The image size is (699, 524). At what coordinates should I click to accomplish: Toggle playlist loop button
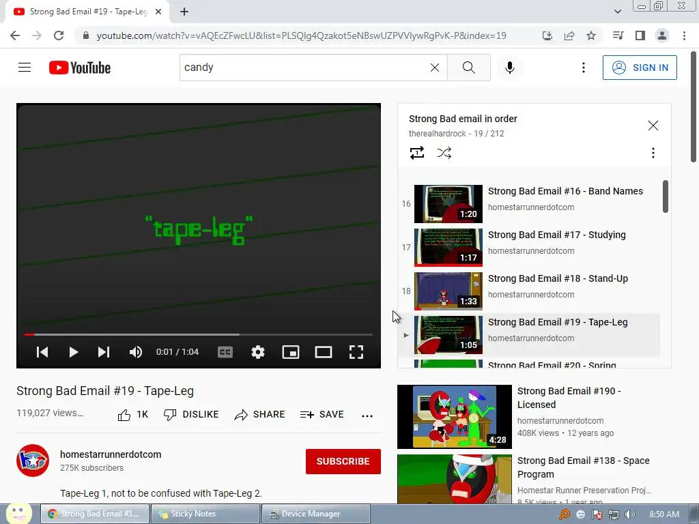pos(417,153)
